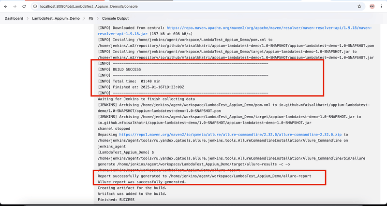The height and width of the screenshot is (206, 387).
Task: Click the 'Finished: SUCCESS' line
Action: point(116,200)
